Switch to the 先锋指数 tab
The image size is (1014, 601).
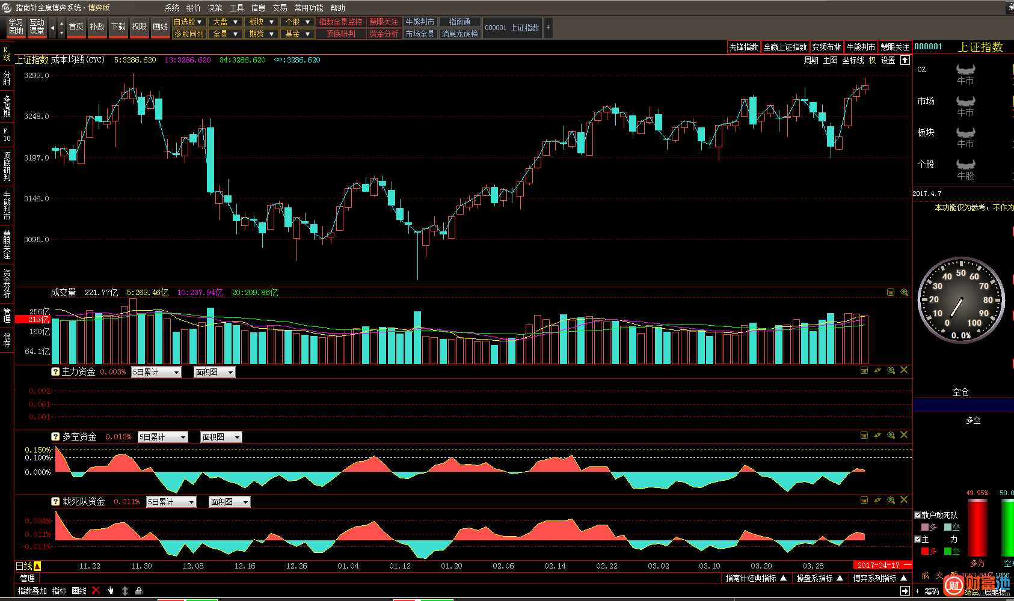coord(744,47)
